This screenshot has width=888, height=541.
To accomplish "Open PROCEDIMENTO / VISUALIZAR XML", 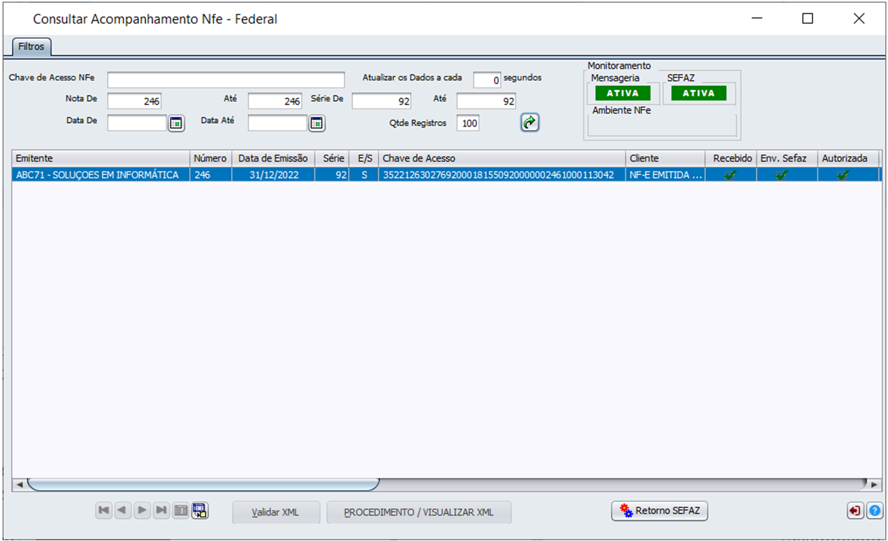I will (418, 512).
